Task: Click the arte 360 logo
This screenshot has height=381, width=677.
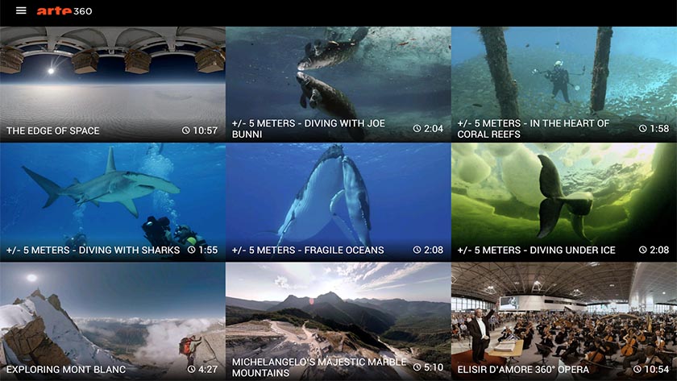Action: (x=64, y=10)
